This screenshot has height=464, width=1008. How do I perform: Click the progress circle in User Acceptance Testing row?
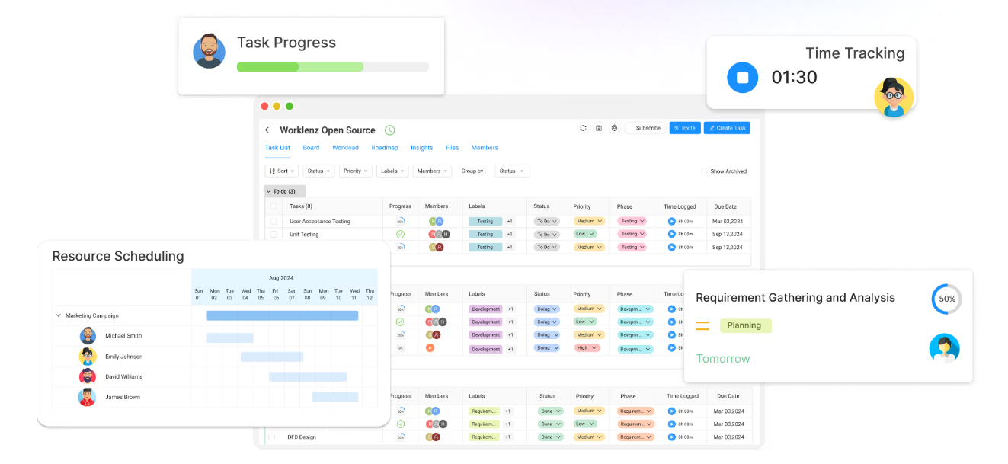[x=400, y=222]
